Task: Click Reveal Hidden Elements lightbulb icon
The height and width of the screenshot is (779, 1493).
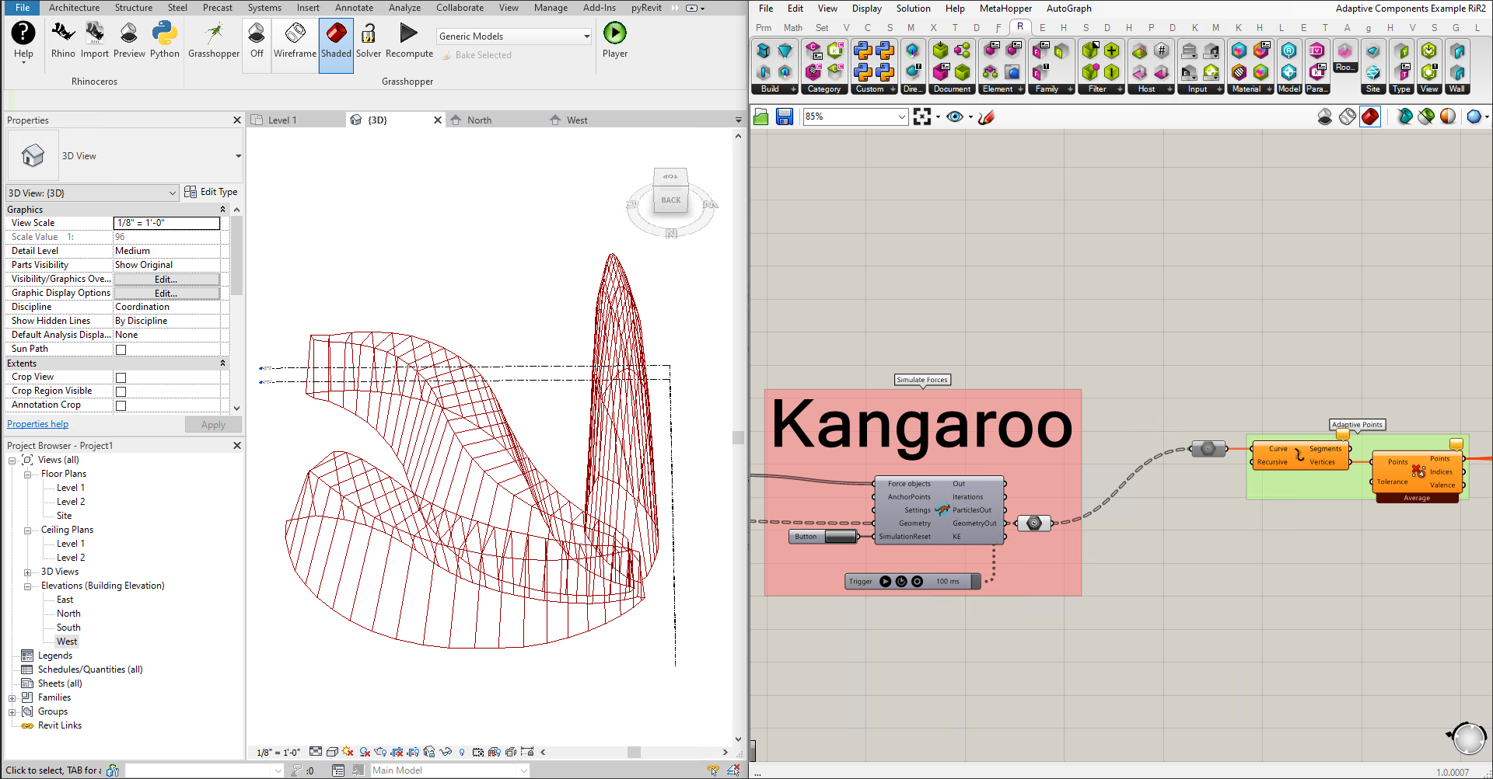Action: pyautogui.click(x=462, y=752)
